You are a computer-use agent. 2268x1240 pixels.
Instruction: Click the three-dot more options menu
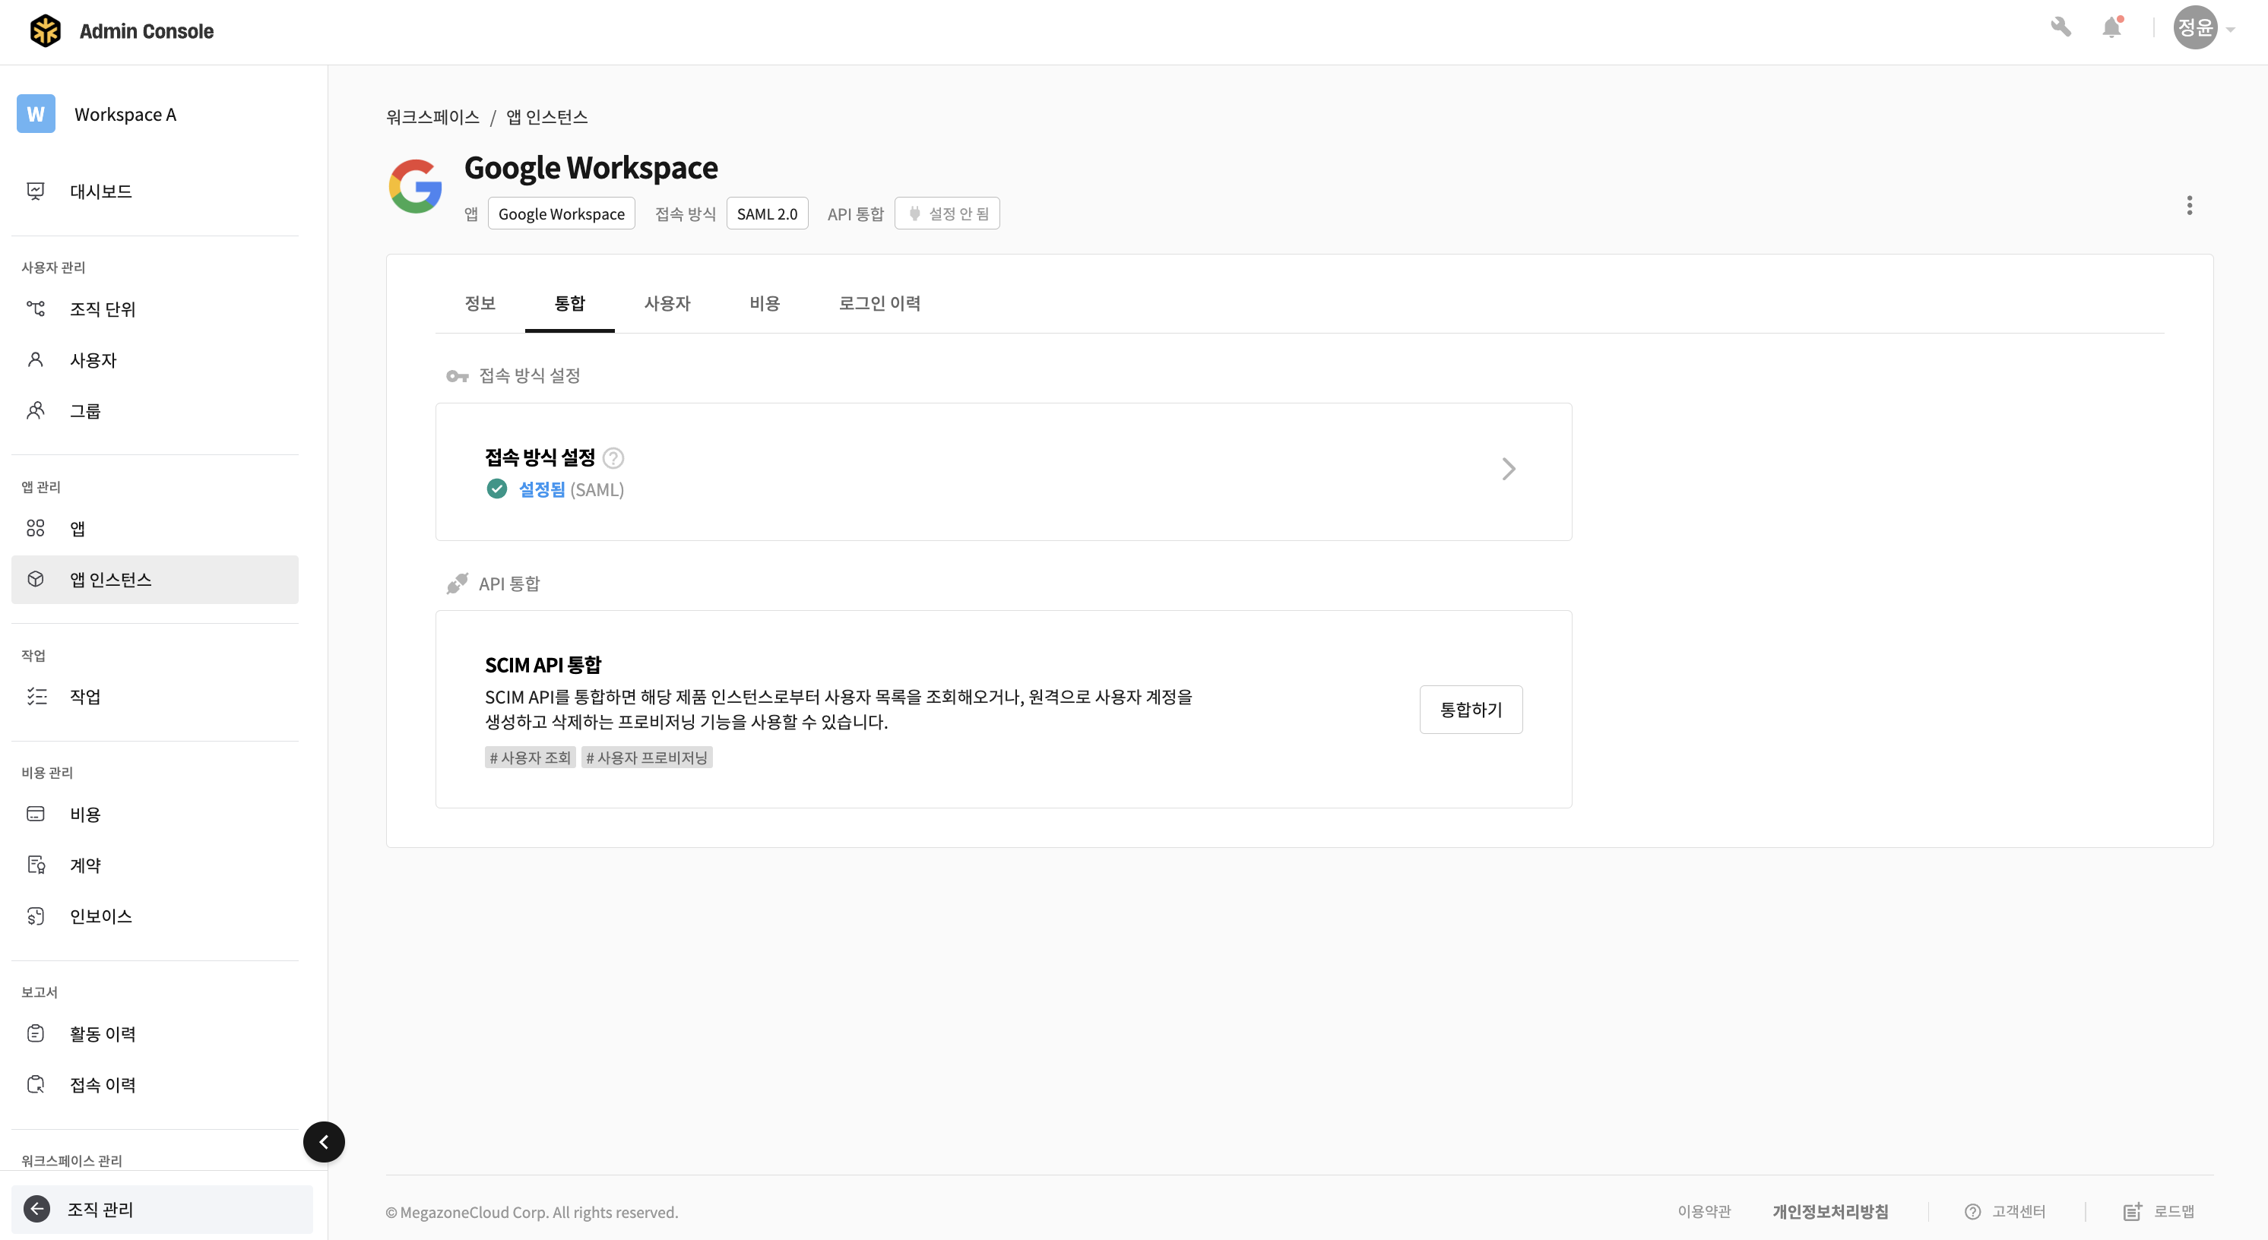(x=2189, y=205)
